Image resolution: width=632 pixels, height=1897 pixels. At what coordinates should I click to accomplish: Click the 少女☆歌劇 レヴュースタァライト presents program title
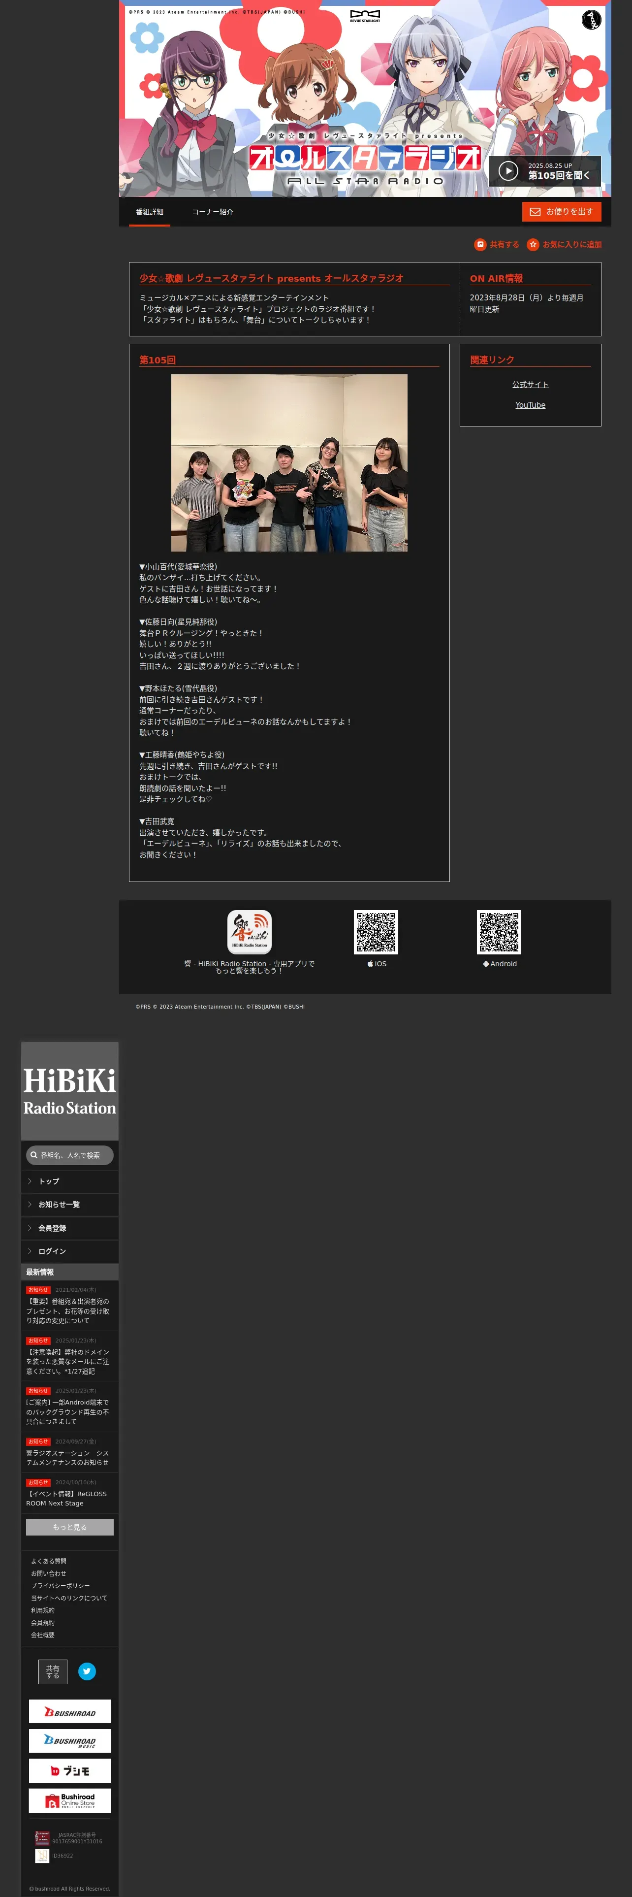click(272, 278)
